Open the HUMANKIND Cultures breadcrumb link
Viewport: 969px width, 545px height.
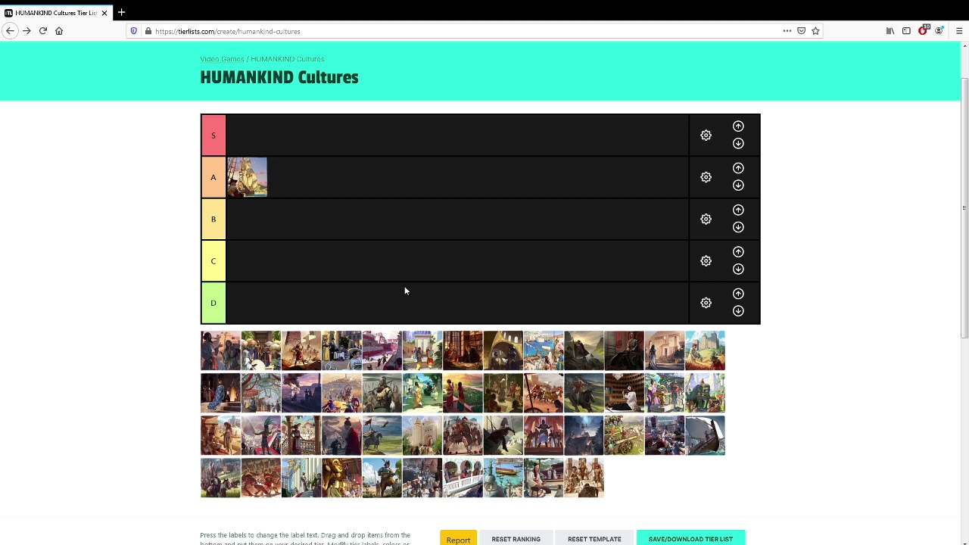(288, 59)
